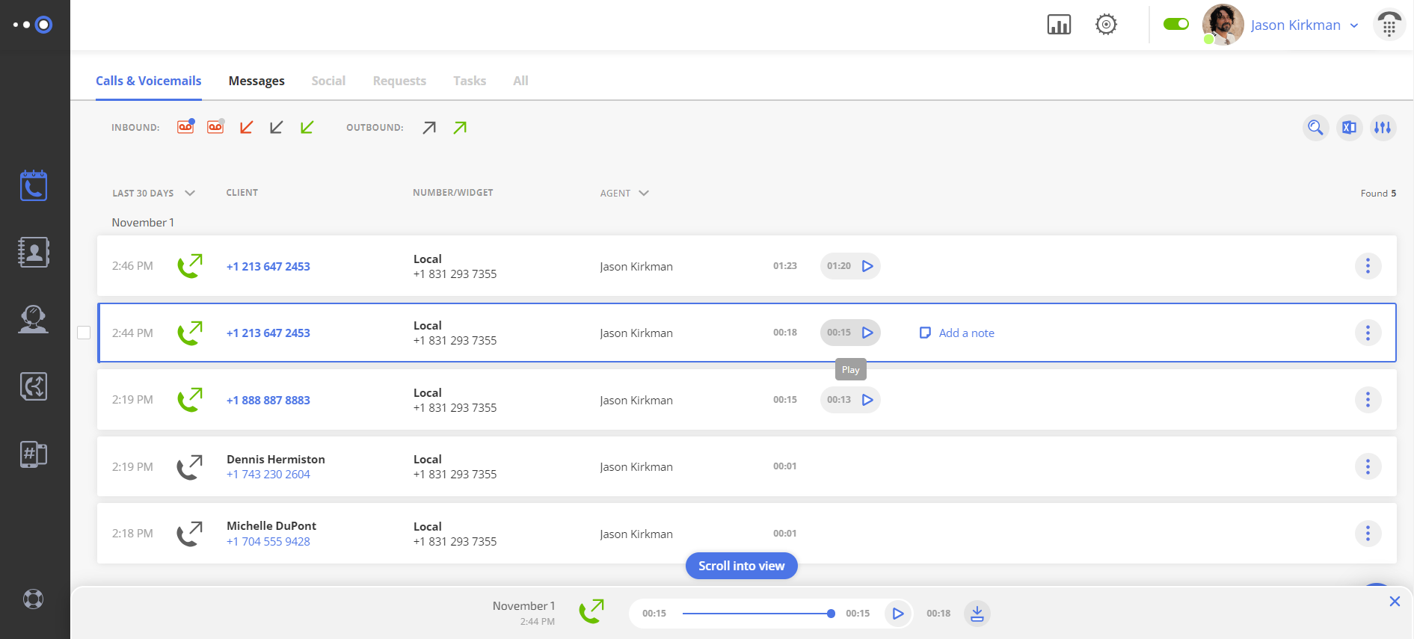Click the audio player seek bar

point(757,614)
